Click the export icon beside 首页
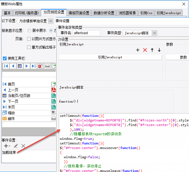This screenshot has width=189, height=172. pyautogui.click(x=54, y=84)
